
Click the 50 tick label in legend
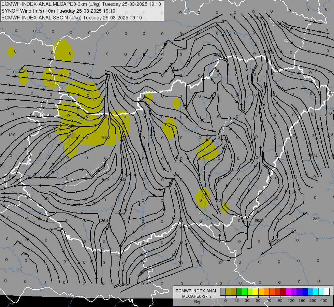[258, 301]
